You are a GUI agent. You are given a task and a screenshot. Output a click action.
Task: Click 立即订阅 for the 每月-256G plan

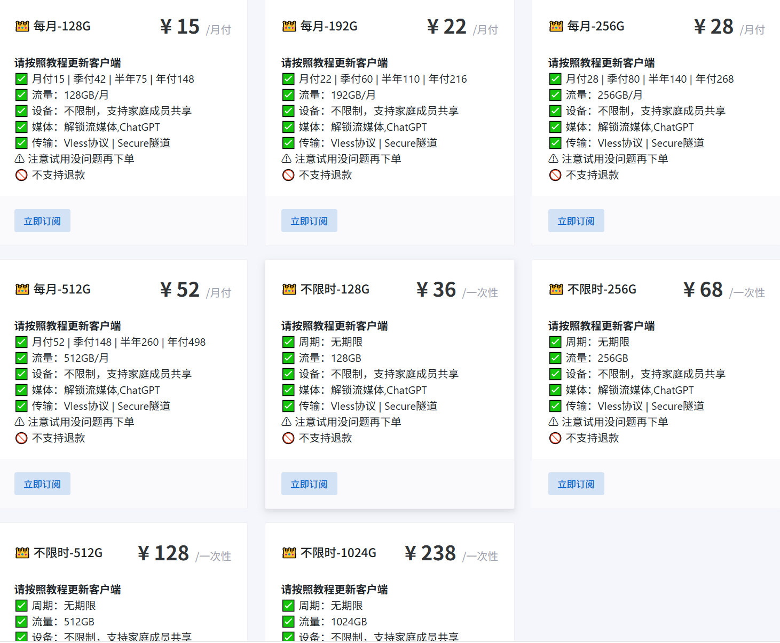pyautogui.click(x=576, y=221)
